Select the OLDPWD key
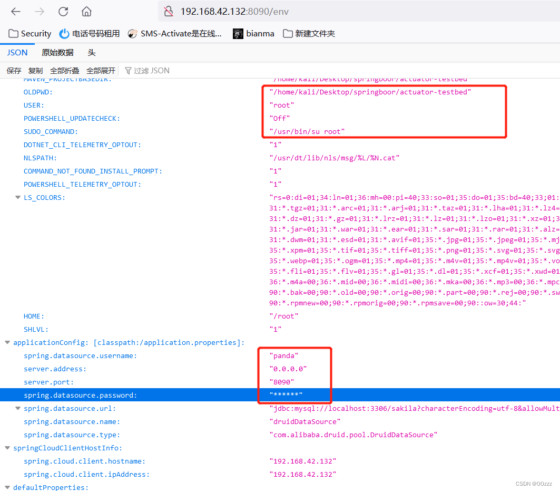Image resolution: width=560 pixels, height=491 pixels. coord(38,92)
